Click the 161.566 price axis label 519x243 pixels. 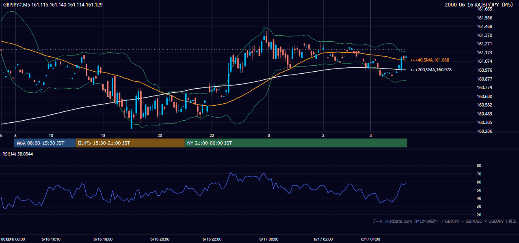pyautogui.click(x=484, y=18)
